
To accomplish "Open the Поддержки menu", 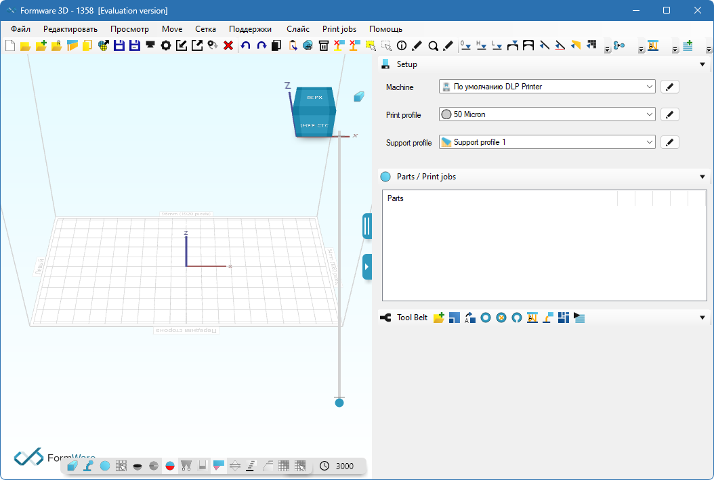I will click(250, 29).
